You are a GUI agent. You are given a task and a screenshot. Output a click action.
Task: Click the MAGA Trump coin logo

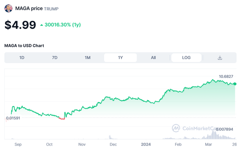pyautogui.click(x=8, y=8)
